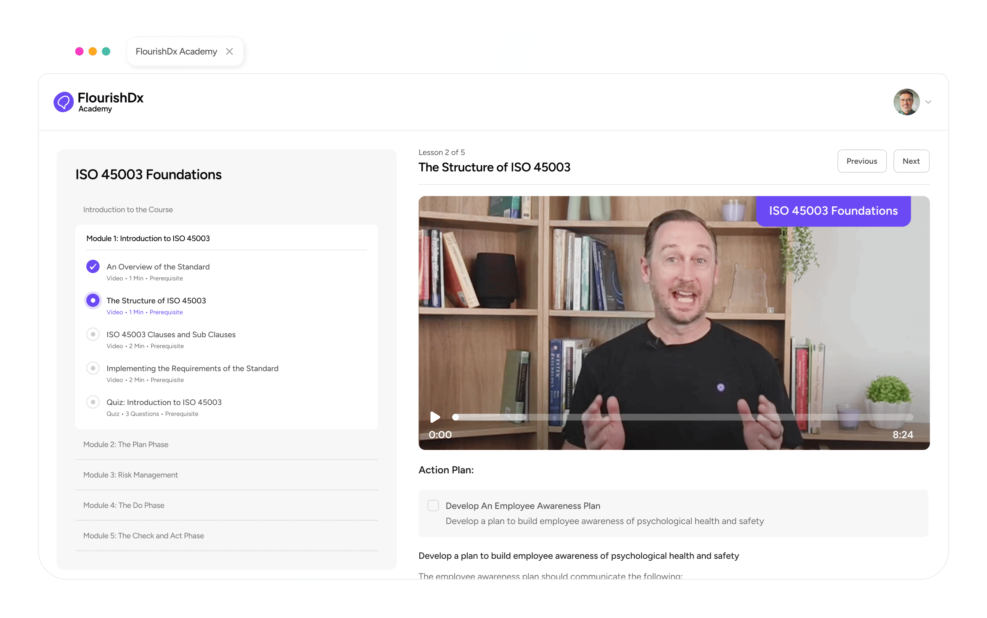Viewport: 987px width, 618px height.
Task: Click the video progress bar handle
Action: (x=456, y=417)
